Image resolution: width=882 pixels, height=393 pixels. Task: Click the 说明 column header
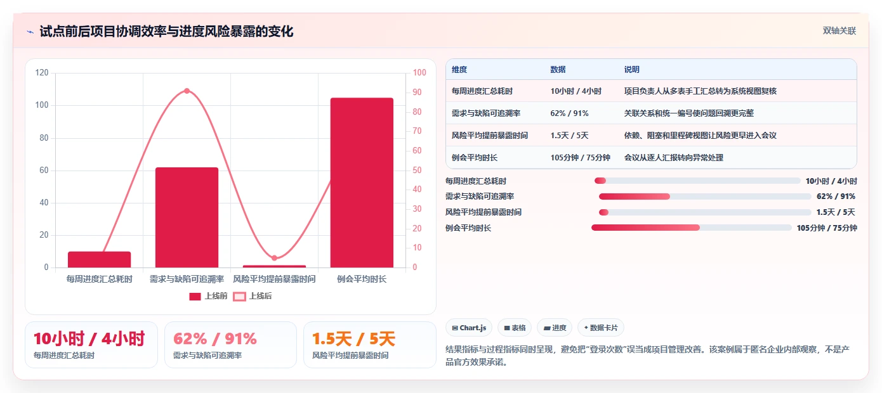pyautogui.click(x=632, y=70)
